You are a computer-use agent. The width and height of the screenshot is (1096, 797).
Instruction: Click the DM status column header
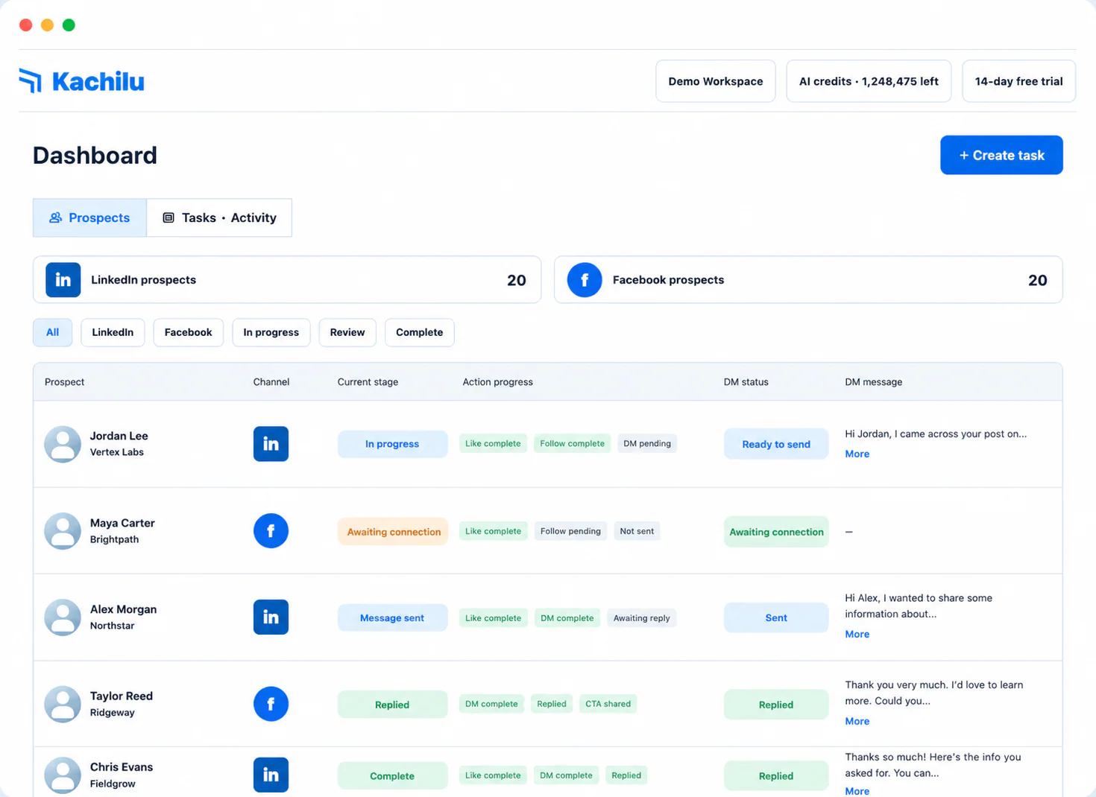point(746,382)
